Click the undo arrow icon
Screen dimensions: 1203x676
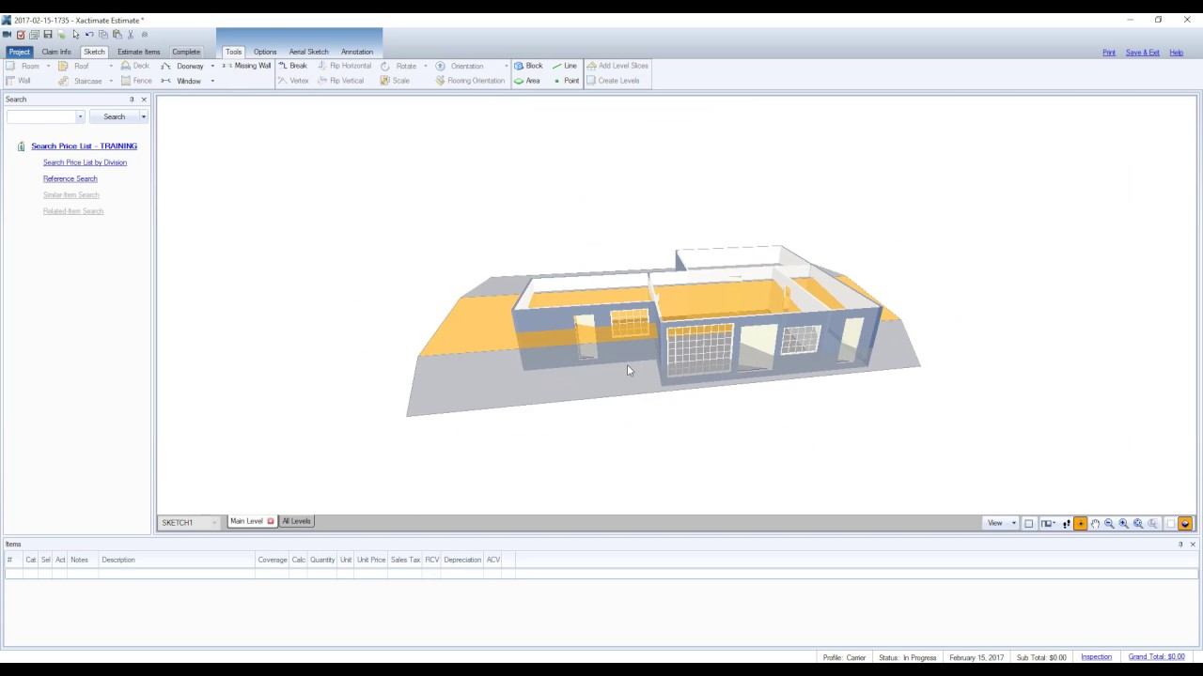tap(89, 35)
